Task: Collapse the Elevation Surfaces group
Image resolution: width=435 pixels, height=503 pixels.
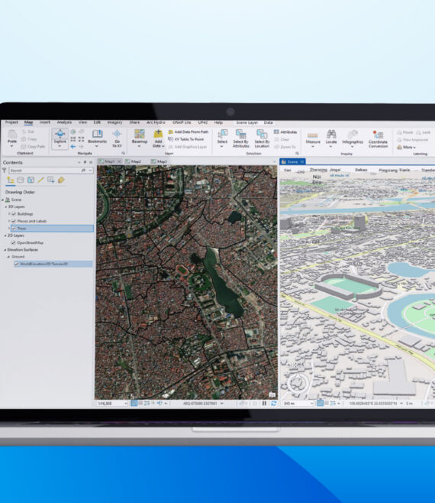Action: click(5, 249)
